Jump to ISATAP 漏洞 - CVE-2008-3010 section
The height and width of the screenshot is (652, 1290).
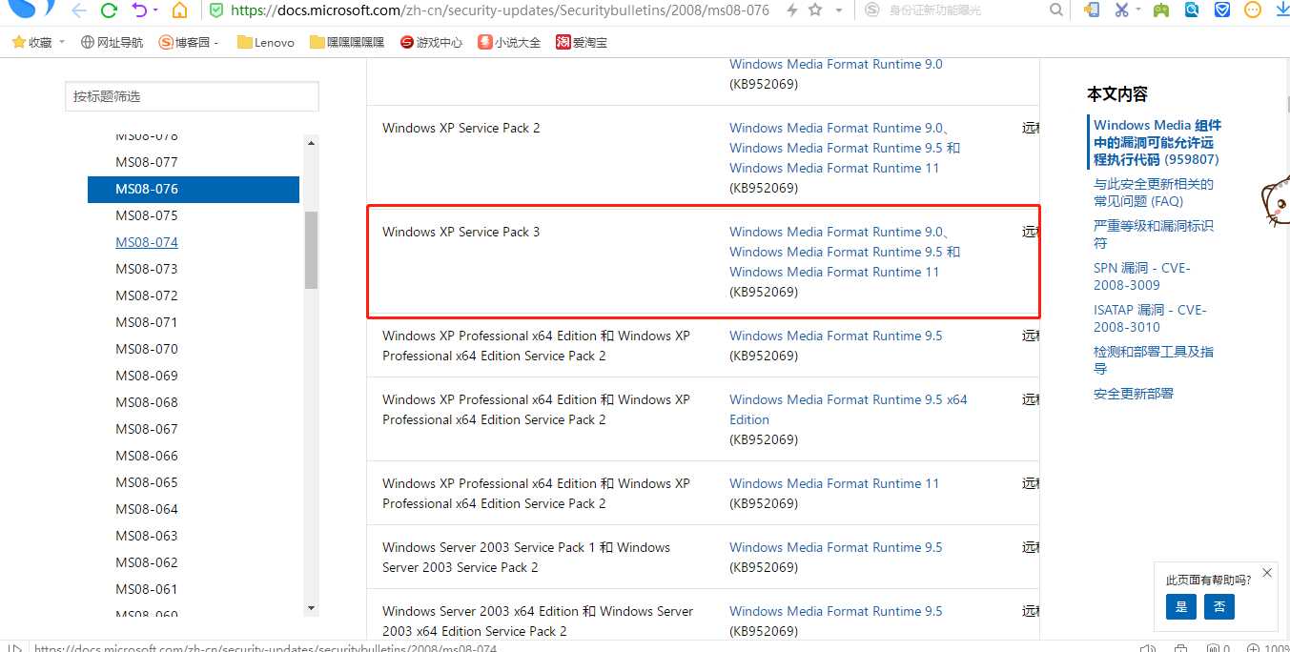pos(1150,318)
